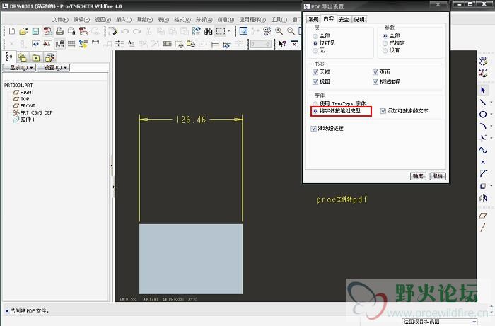This screenshot has width=495, height=326.
Task: Select the Line sketch tool
Action: tap(483, 103)
